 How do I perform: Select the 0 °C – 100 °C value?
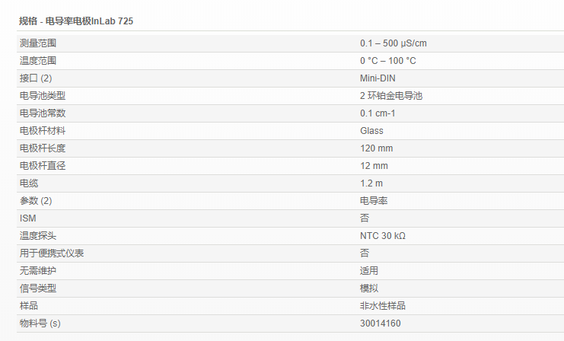[x=387, y=61]
